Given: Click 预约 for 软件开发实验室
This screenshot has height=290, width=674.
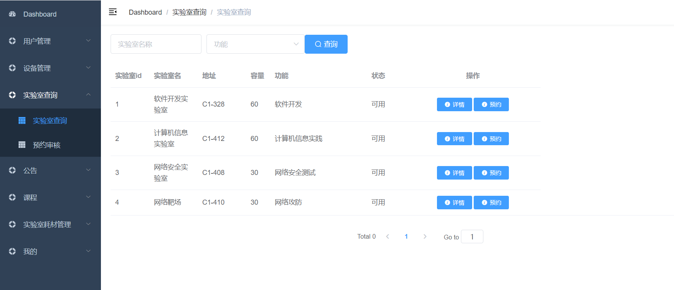Looking at the screenshot, I should (x=491, y=104).
